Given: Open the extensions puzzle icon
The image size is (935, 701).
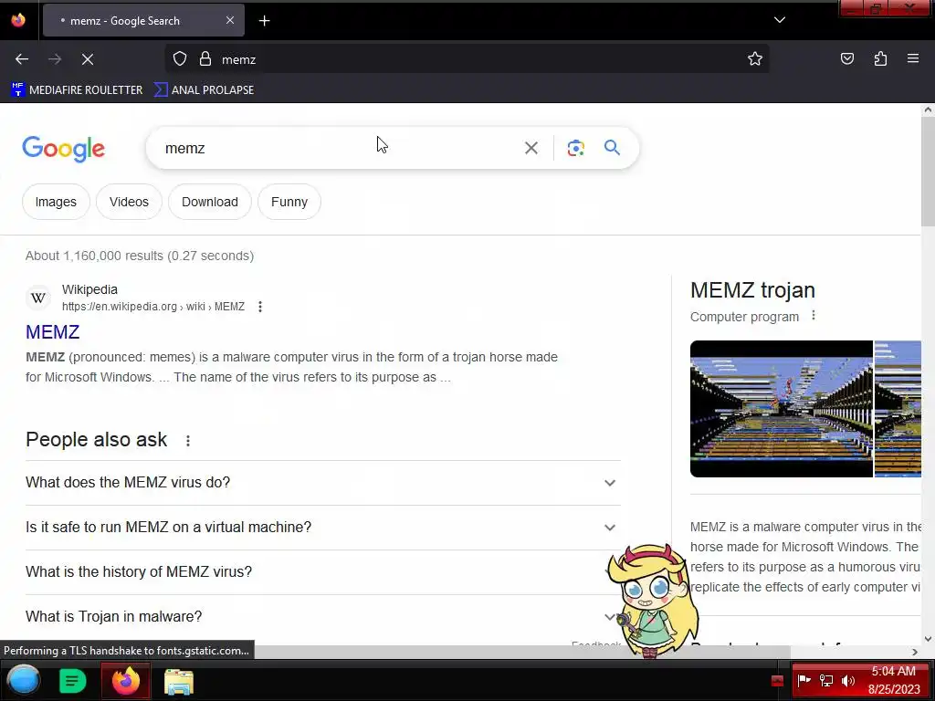Looking at the screenshot, I should coord(880,59).
